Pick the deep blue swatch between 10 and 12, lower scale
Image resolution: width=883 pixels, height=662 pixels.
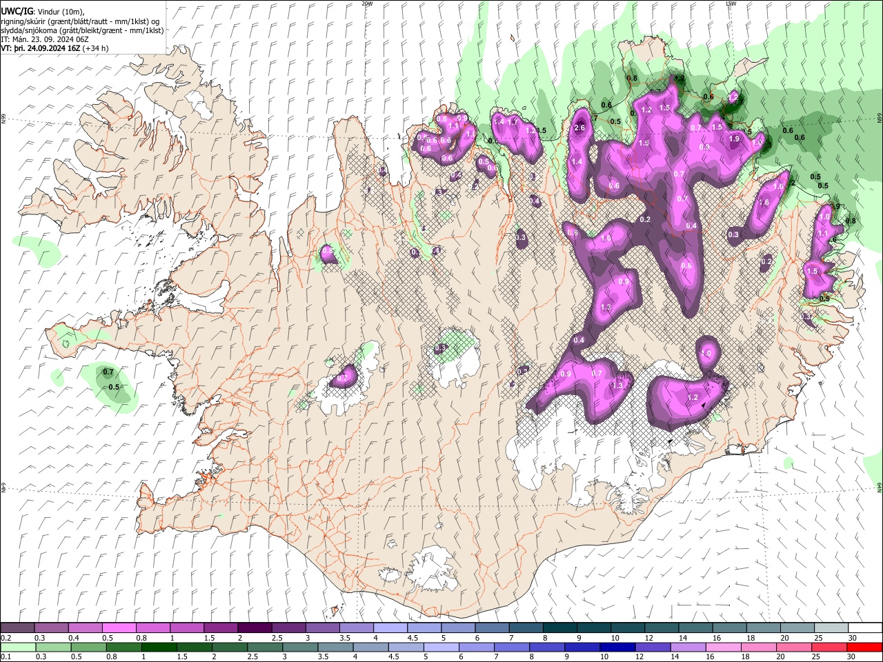(617, 647)
